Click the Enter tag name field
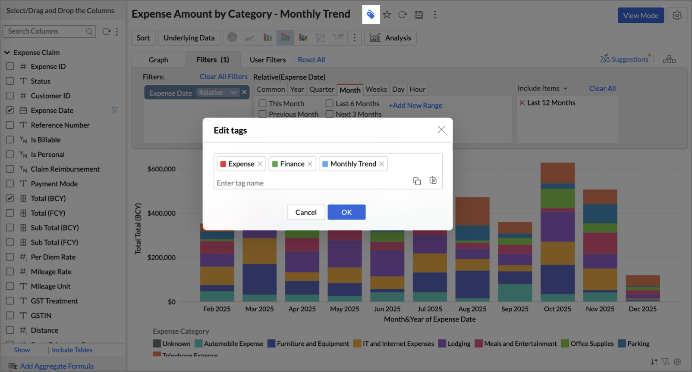This screenshot has width=692, height=372. [311, 183]
